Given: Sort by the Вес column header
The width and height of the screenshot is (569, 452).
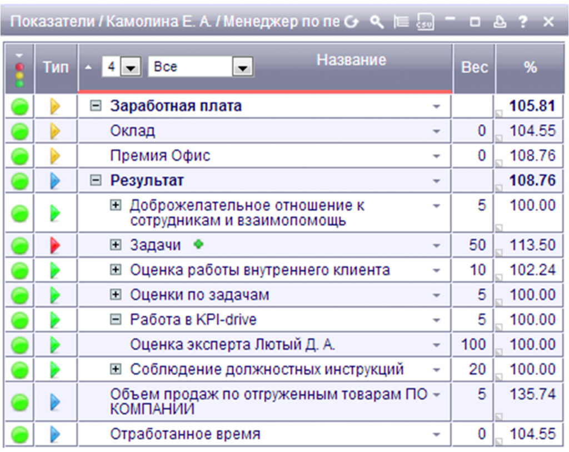Looking at the screenshot, I should 474,68.
